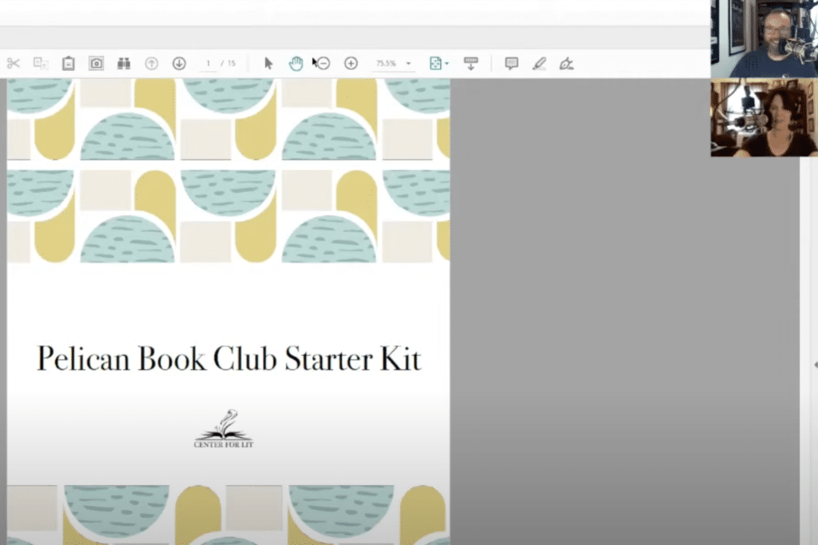Click the page number input field
This screenshot has width=818, height=545.
click(x=209, y=63)
